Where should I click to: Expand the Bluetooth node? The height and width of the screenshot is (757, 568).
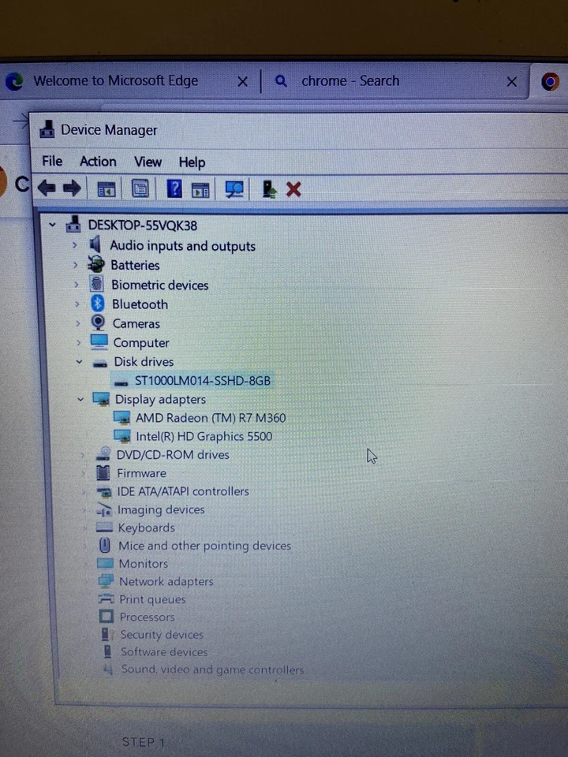[x=77, y=304]
